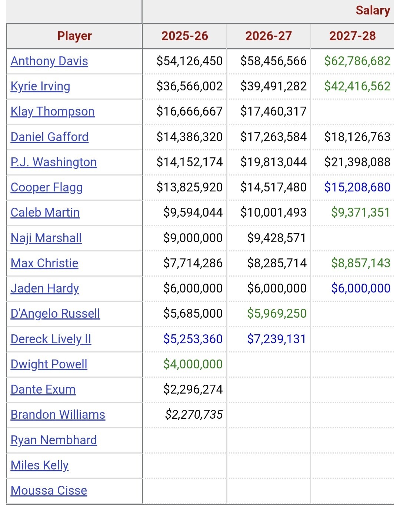Select Naji Marshall's name
The height and width of the screenshot is (505, 400).
tap(46, 238)
